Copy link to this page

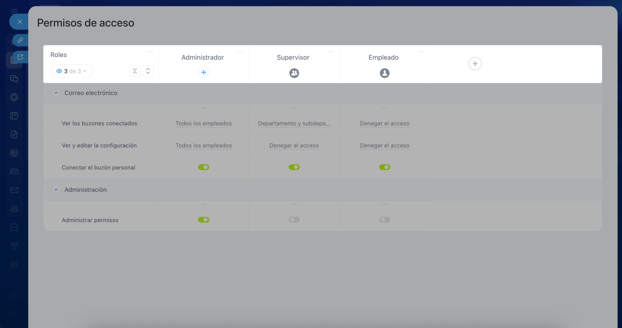[20, 40]
